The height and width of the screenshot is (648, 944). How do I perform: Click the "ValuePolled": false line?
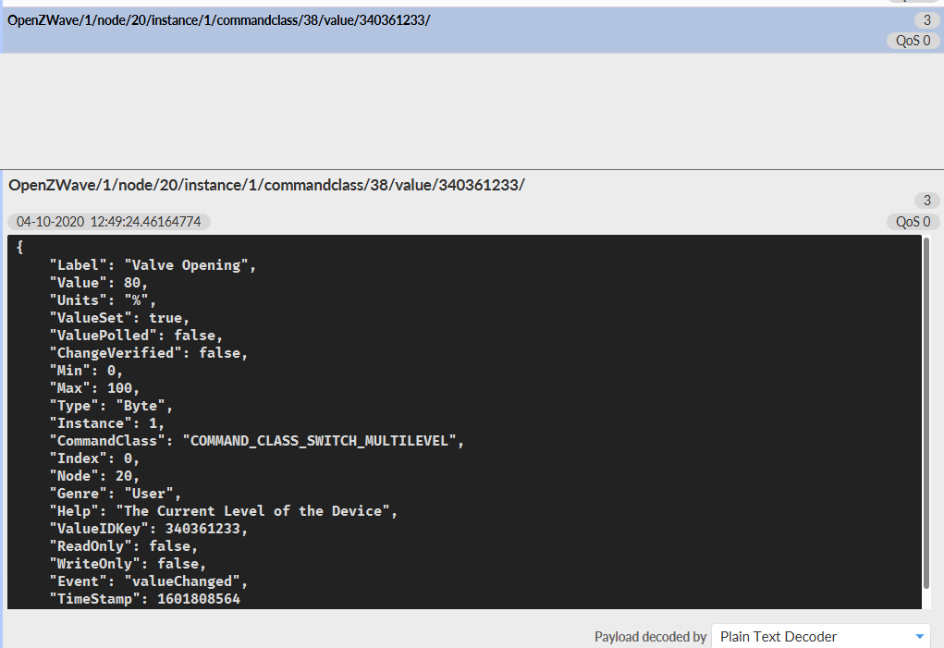[136, 336]
